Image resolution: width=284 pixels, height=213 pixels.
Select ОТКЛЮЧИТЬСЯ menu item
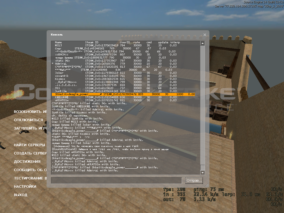(29, 120)
